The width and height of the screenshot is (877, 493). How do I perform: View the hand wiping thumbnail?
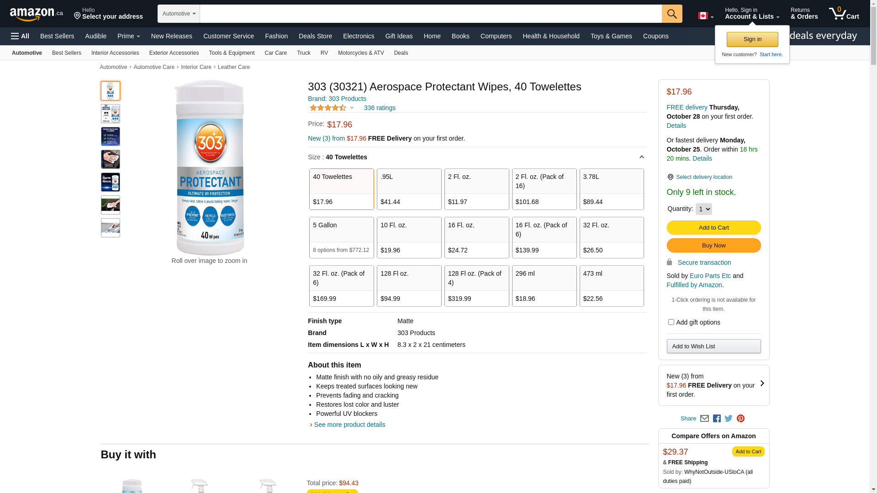[111, 159]
